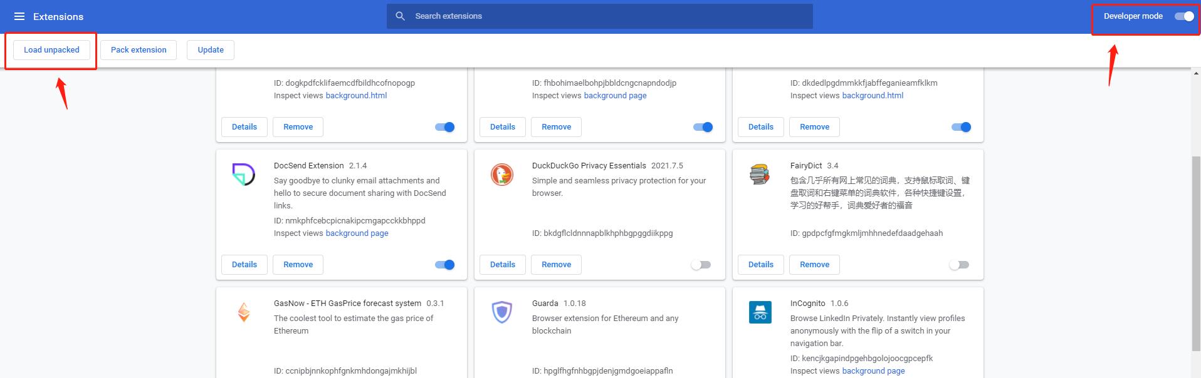
Task: Click the InCognito extension icon
Action: point(760,312)
